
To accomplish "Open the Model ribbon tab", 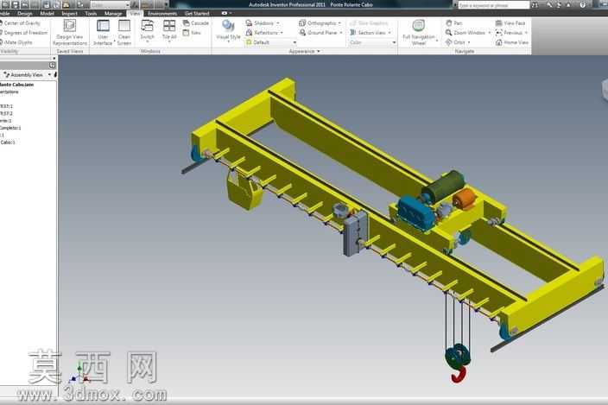I will coord(47,14).
